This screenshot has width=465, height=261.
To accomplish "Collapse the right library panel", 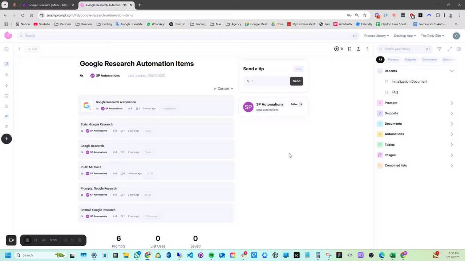I will [458, 49].
